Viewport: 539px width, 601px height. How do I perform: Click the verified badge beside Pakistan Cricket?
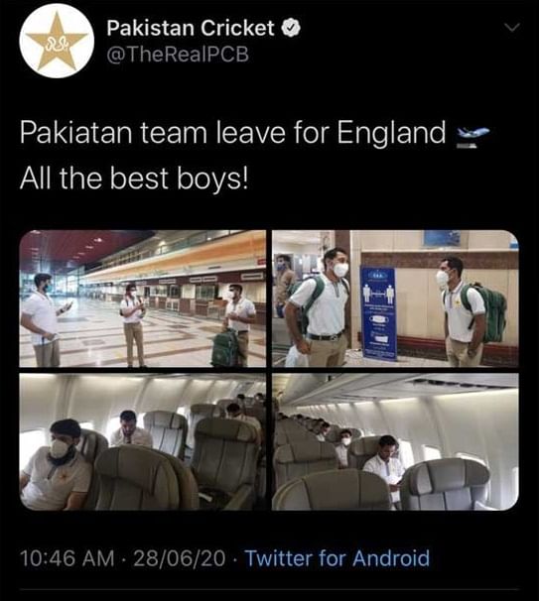point(292,29)
